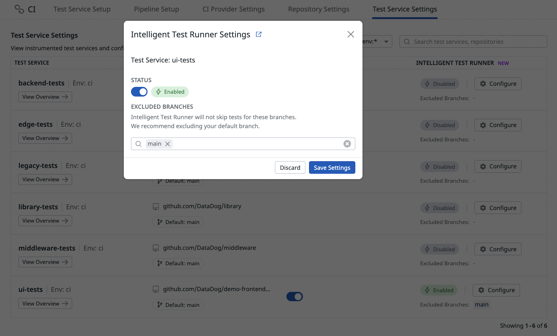Click the Save Settings button
The height and width of the screenshot is (336, 557).
point(332,168)
